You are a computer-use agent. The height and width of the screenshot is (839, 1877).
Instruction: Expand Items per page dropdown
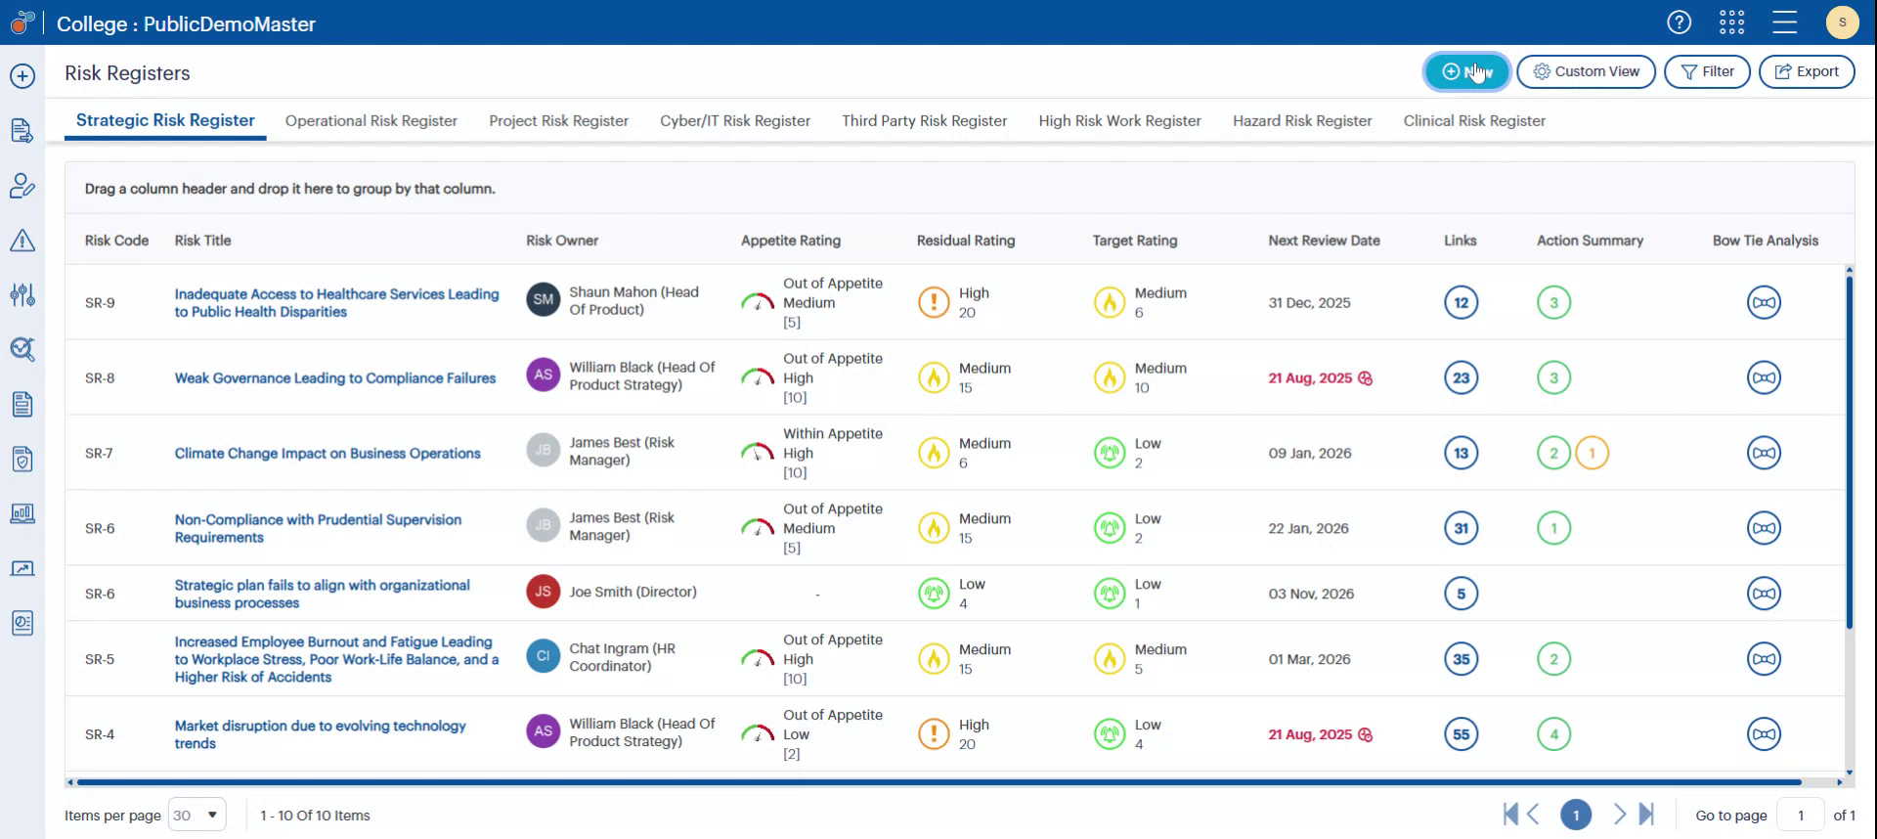click(x=197, y=815)
